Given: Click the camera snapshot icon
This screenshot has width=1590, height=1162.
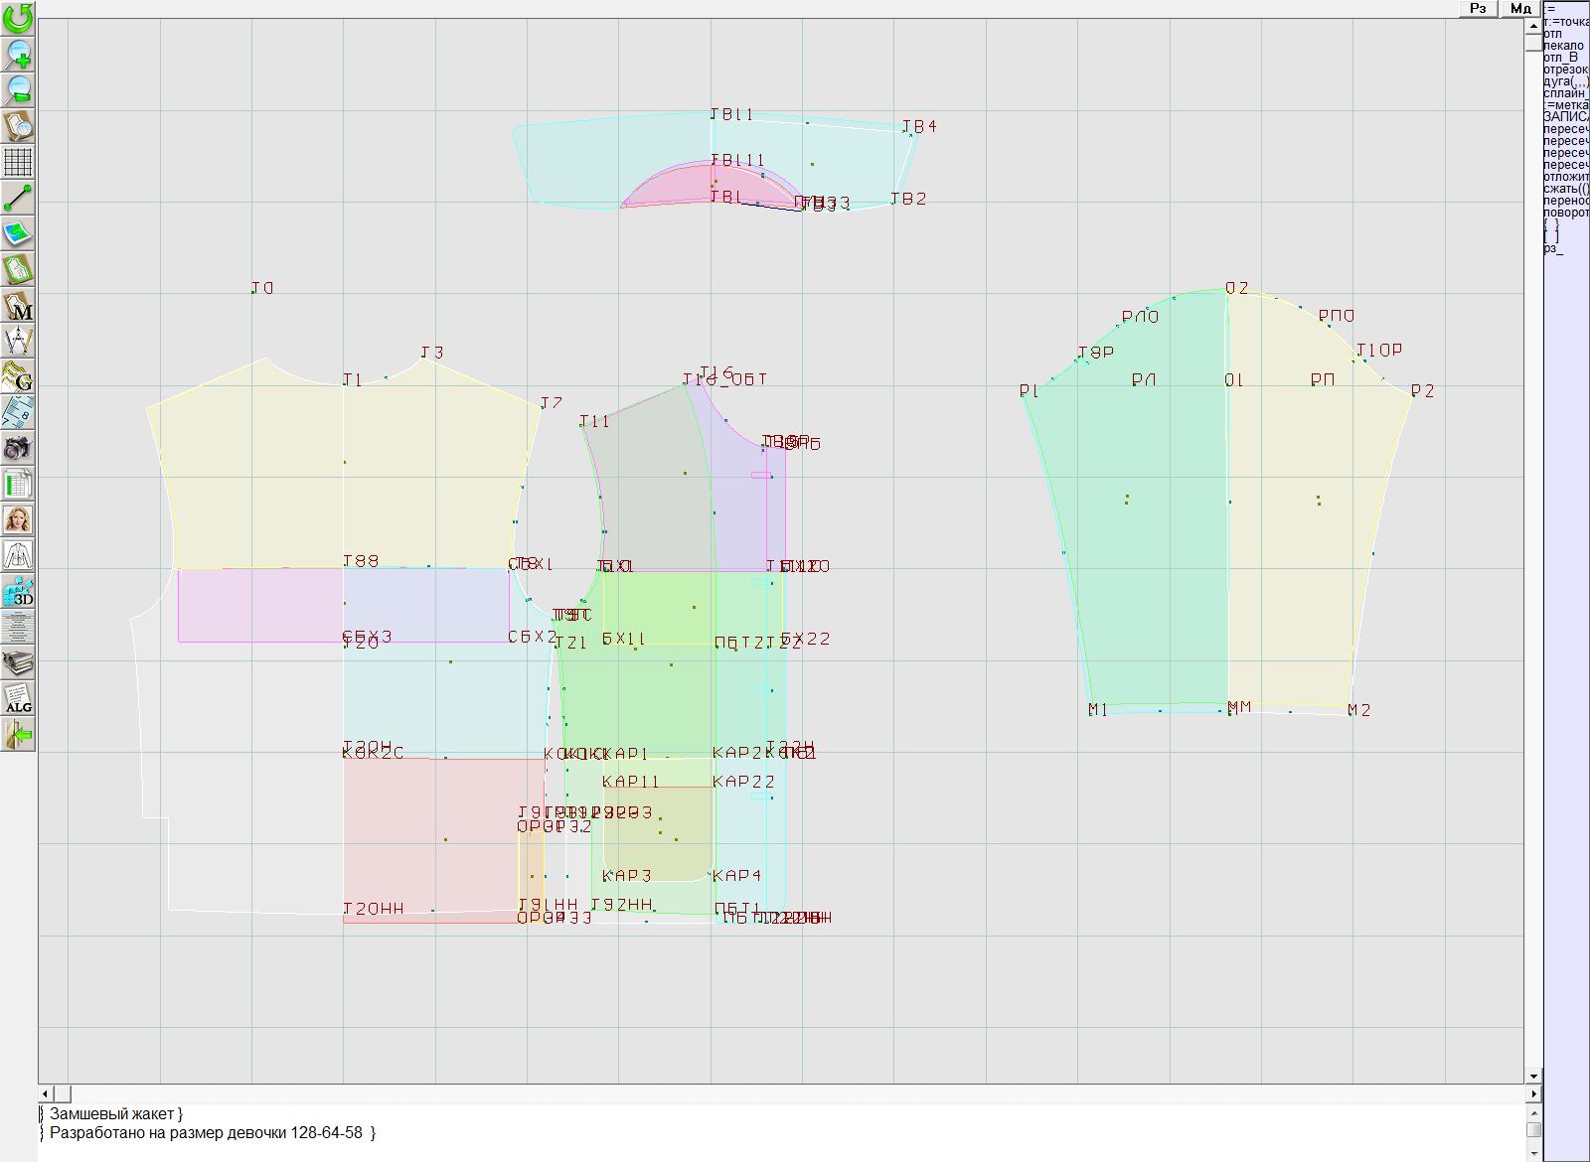Looking at the screenshot, I should (x=18, y=448).
